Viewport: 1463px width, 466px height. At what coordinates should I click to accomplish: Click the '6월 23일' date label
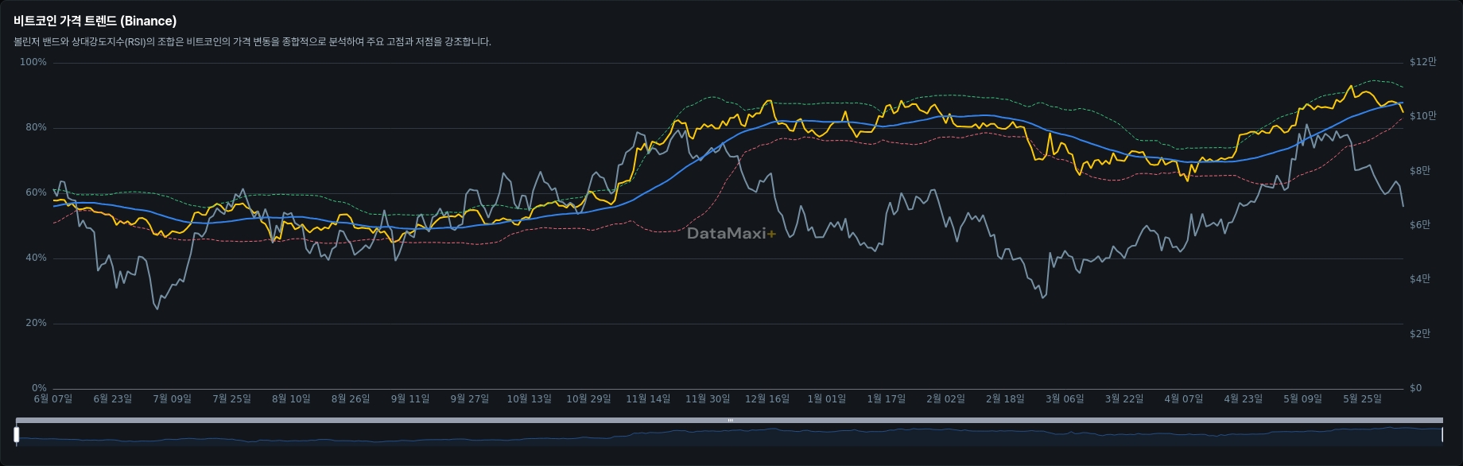click(113, 399)
